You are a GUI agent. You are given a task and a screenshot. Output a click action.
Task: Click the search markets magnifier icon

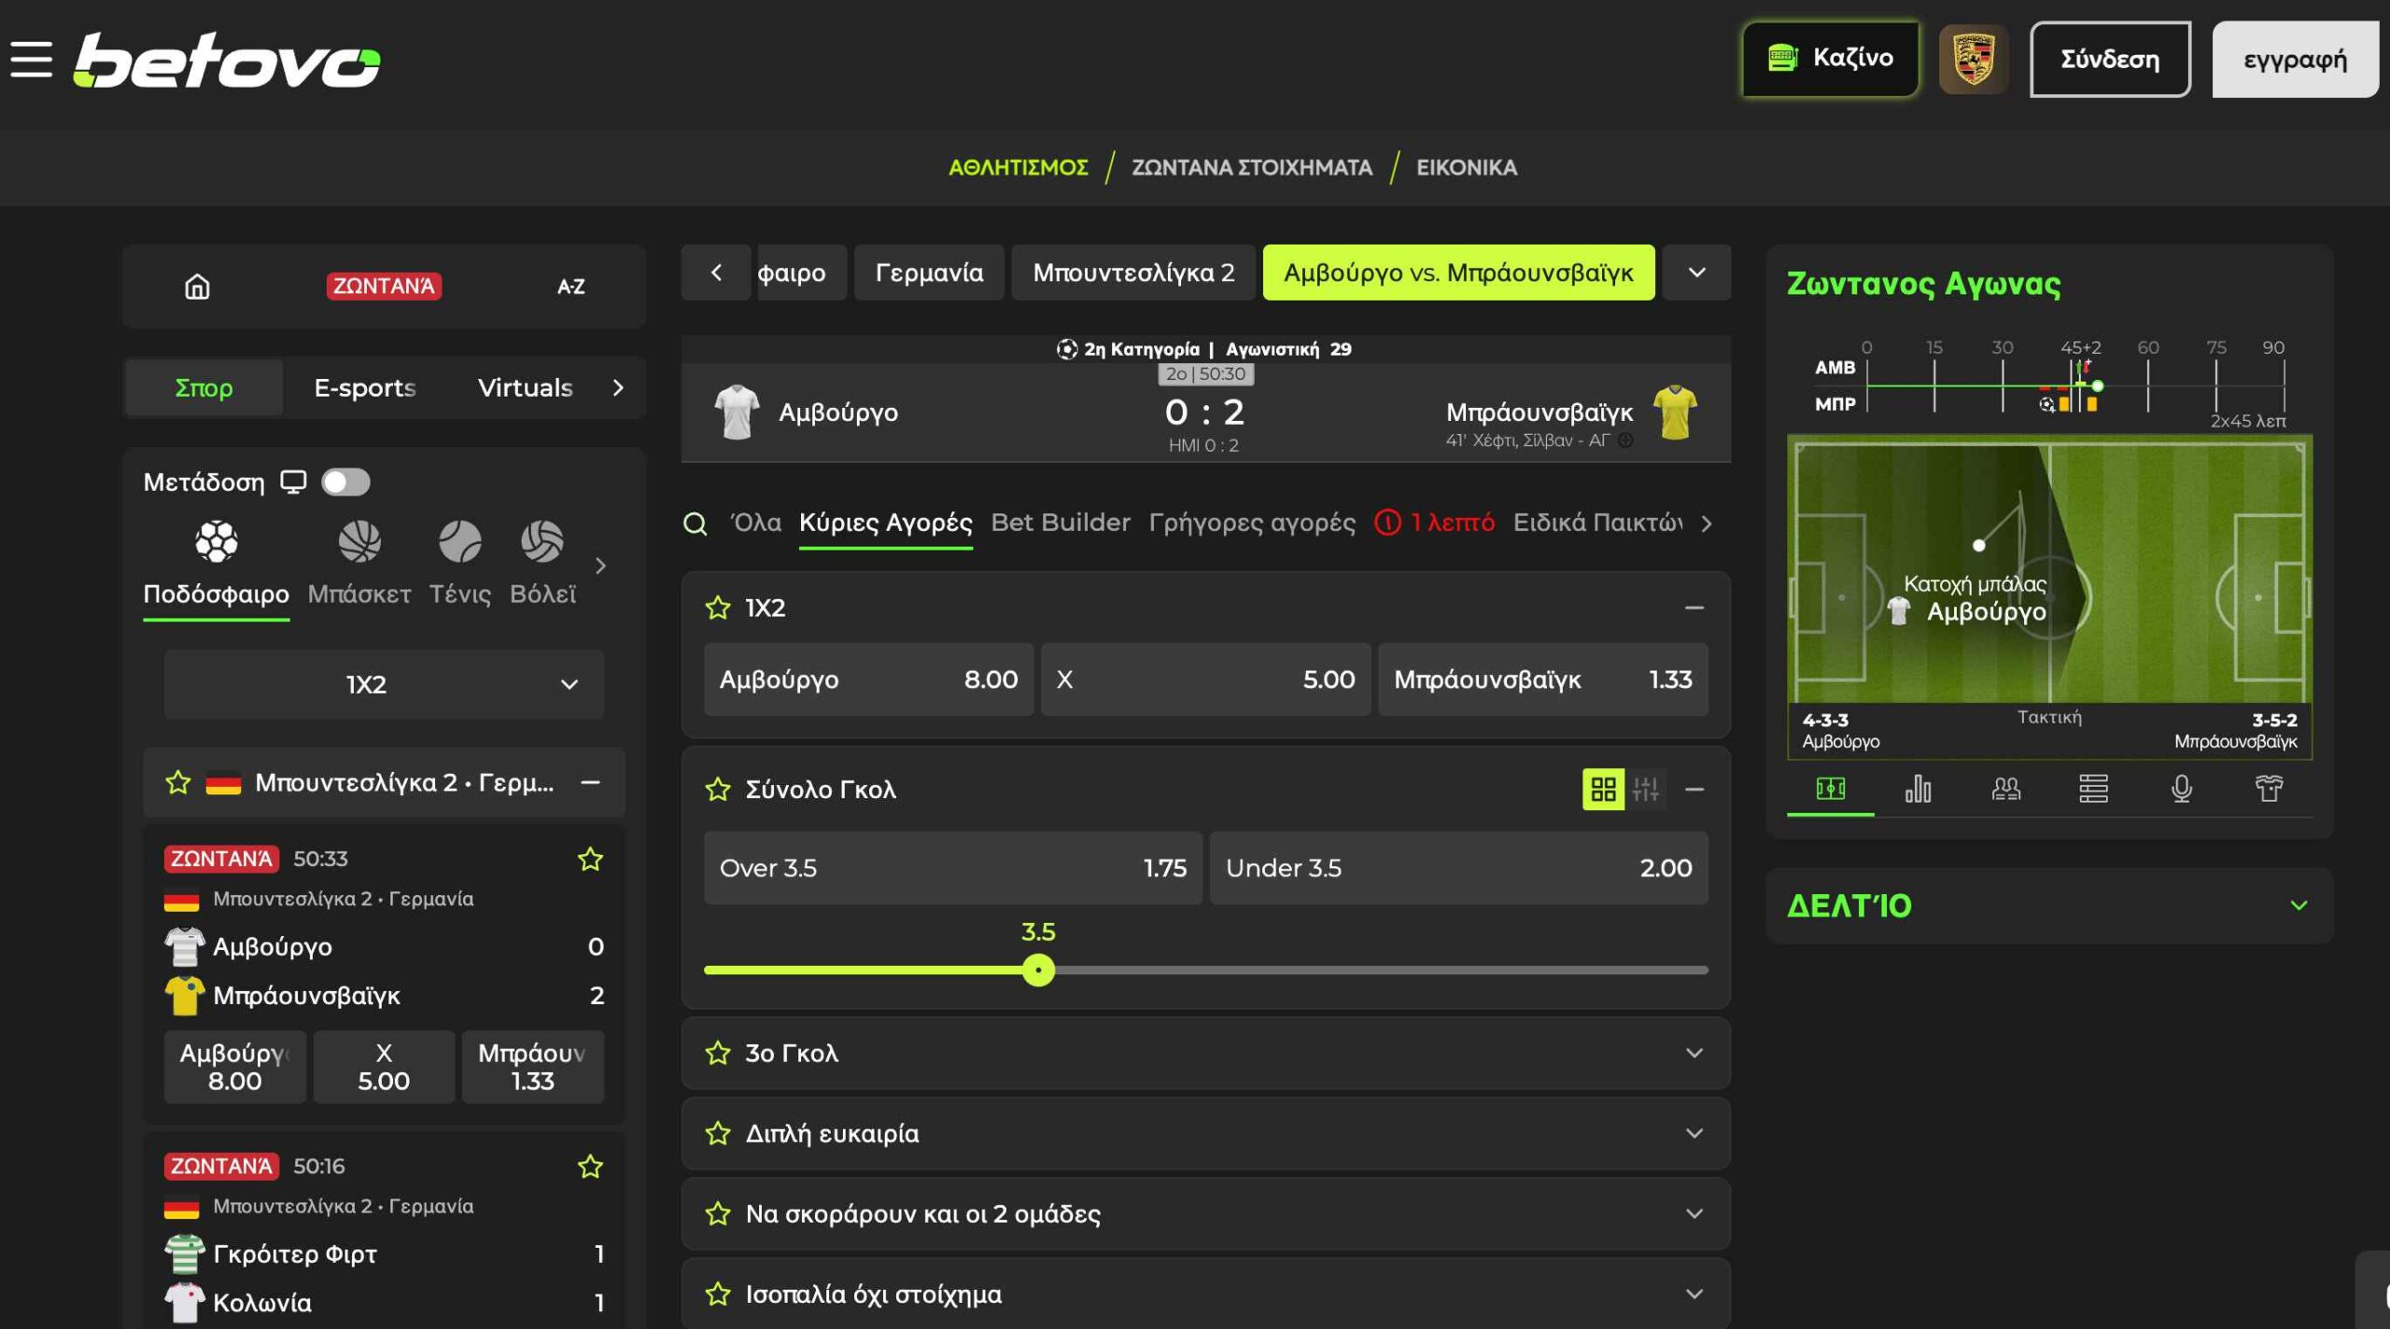pos(695,524)
